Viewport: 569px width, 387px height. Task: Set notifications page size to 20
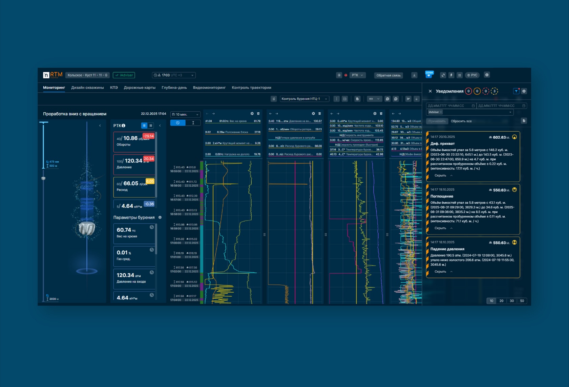click(501, 301)
